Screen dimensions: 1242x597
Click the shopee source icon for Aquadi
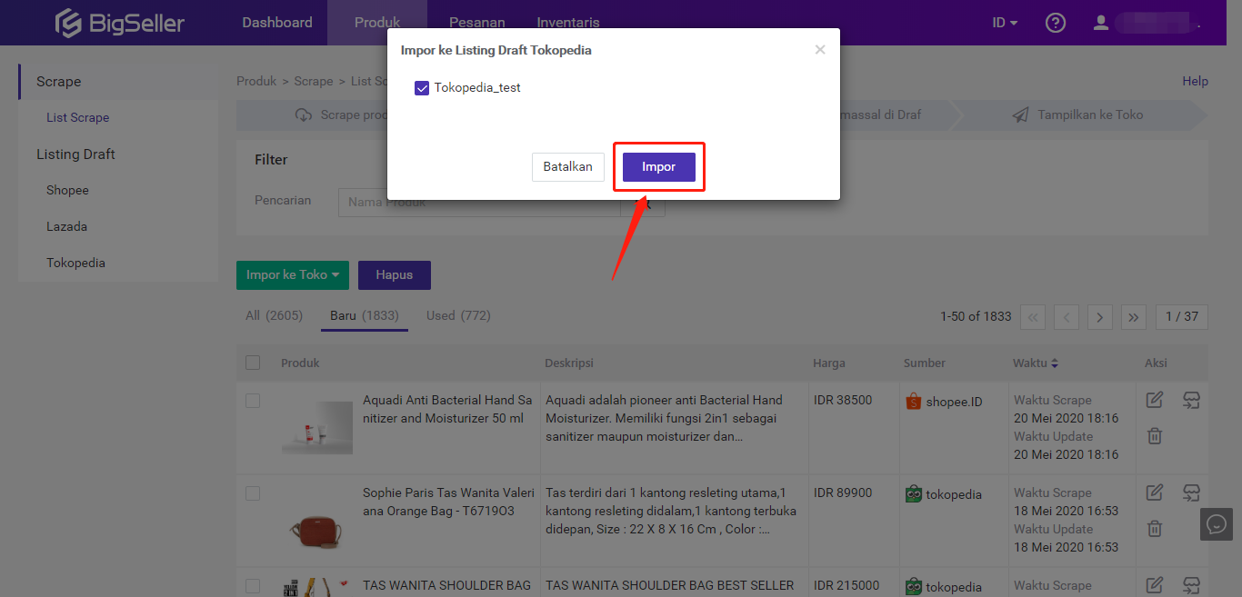pyautogui.click(x=914, y=401)
